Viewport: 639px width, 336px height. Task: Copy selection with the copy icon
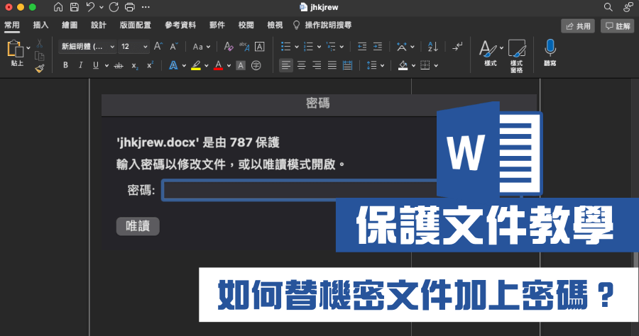tap(40, 56)
